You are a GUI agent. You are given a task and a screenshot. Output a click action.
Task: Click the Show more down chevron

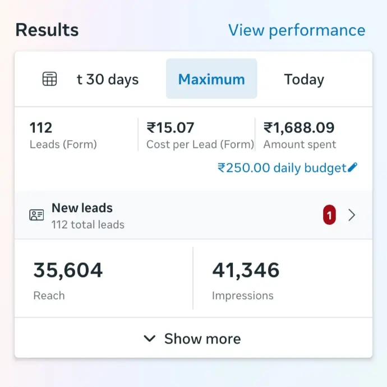[149, 339]
